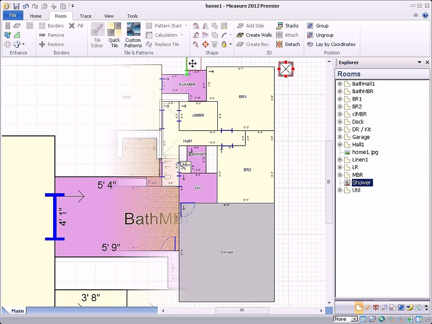This screenshot has height=324, width=432.
Task: Collapse the ribbon with the up chevron
Action: [x=416, y=15]
